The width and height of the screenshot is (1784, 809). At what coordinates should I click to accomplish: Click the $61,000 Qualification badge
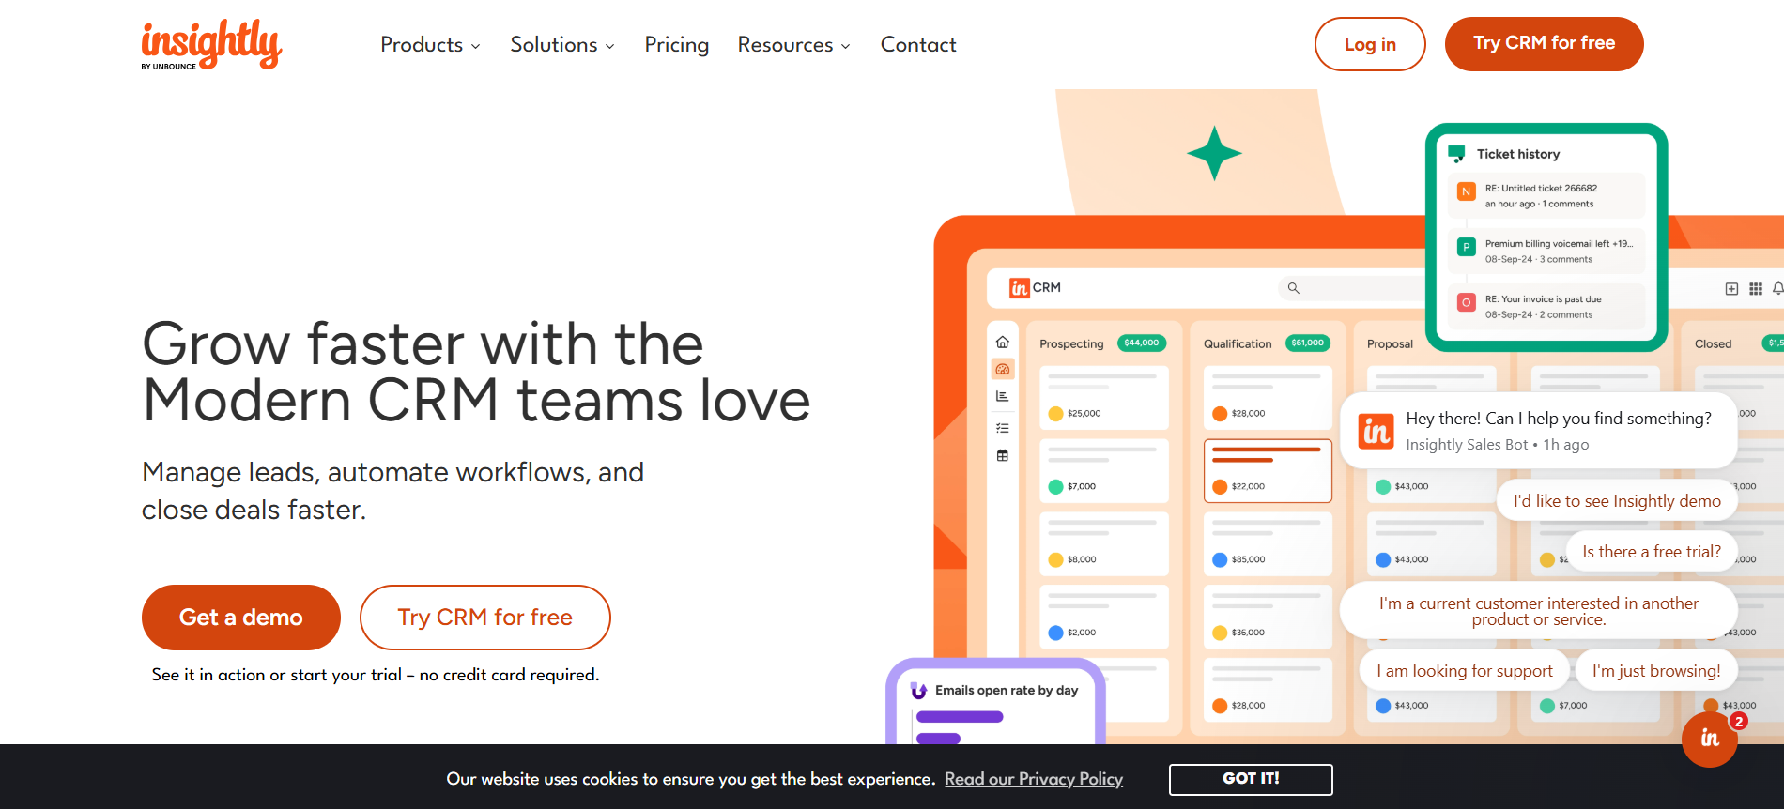click(1307, 343)
